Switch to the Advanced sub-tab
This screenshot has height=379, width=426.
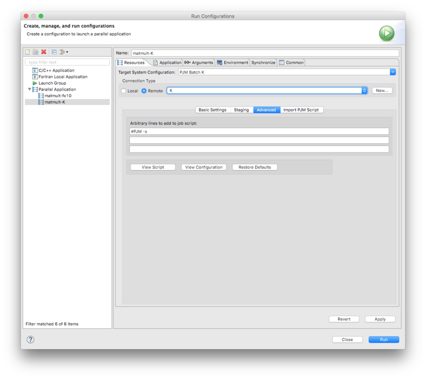coord(266,110)
